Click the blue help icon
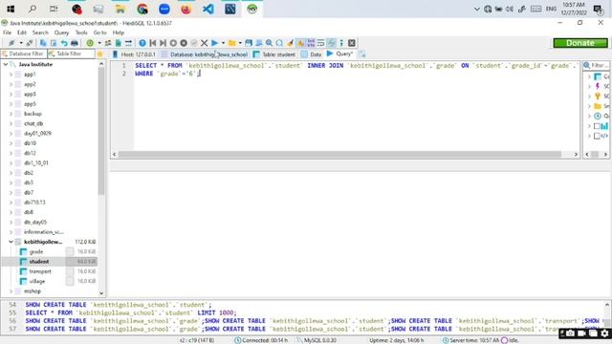This screenshot has width=612, height=344. click(142, 43)
